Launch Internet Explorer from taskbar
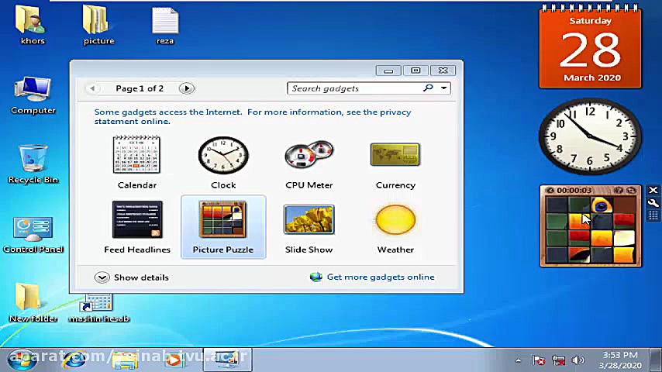The image size is (662, 372). click(x=74, y=360)
